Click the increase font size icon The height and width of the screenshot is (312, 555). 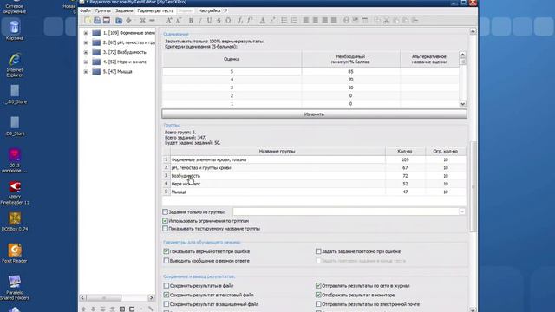tap(169, 21)
